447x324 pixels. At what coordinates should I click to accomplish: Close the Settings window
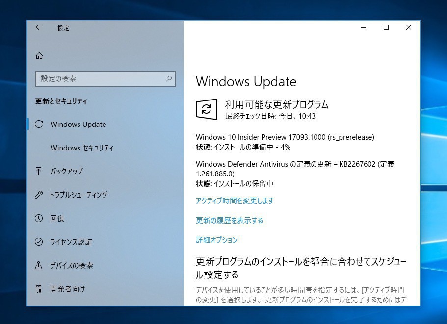(x=409, y=27)
